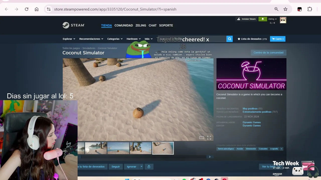This screenshot has width=321, height=180.
Task: Open the Extremadamente positivas reviews link
Action: [x=257, y=112]
